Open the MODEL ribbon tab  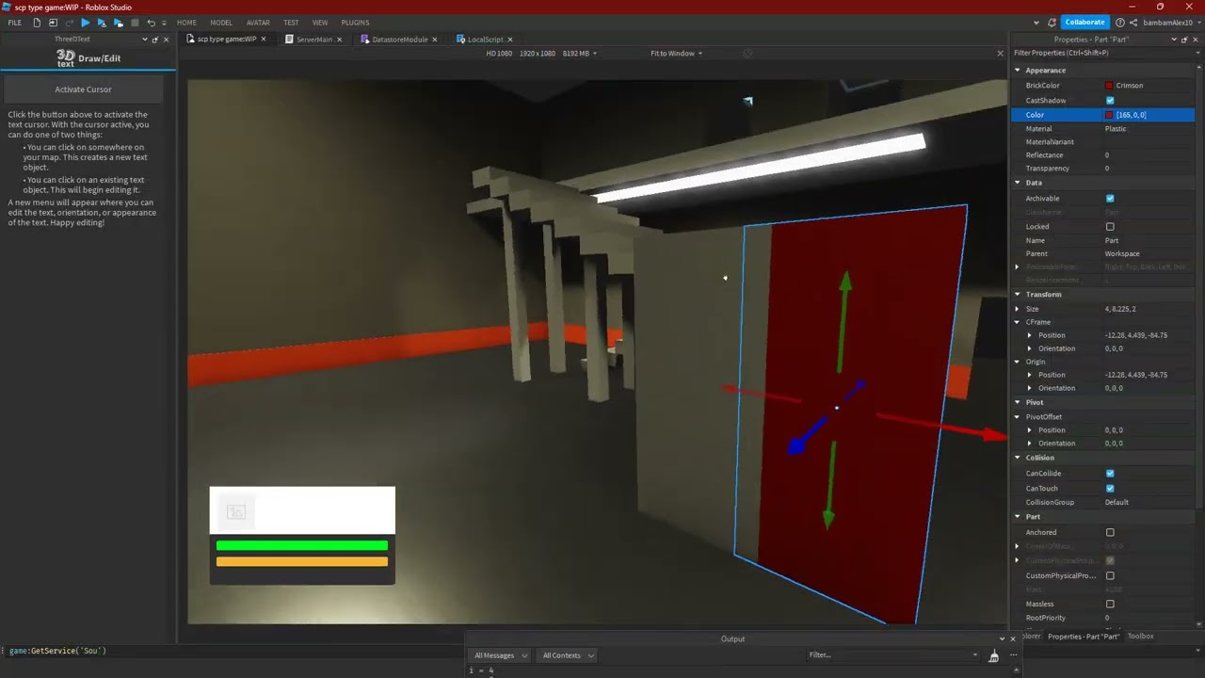pyautogui.click(x=221, y=23)
